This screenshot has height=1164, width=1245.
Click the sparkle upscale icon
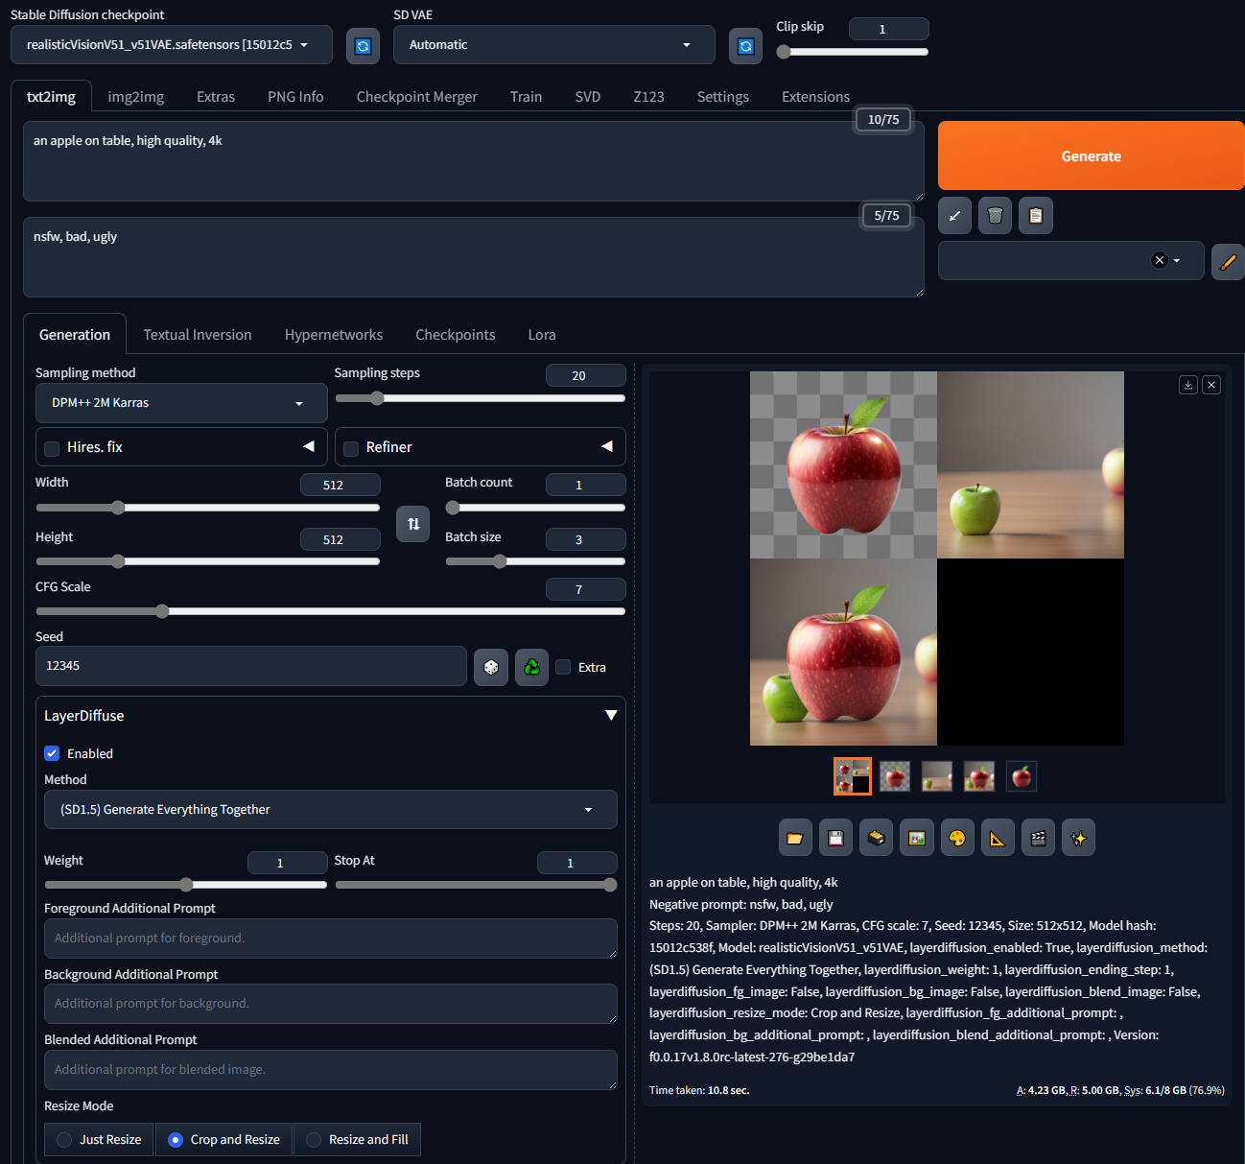pos(1078,838)
